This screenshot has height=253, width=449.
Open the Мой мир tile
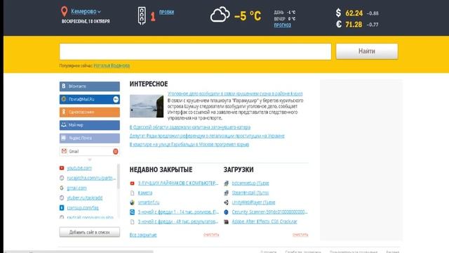90,125
